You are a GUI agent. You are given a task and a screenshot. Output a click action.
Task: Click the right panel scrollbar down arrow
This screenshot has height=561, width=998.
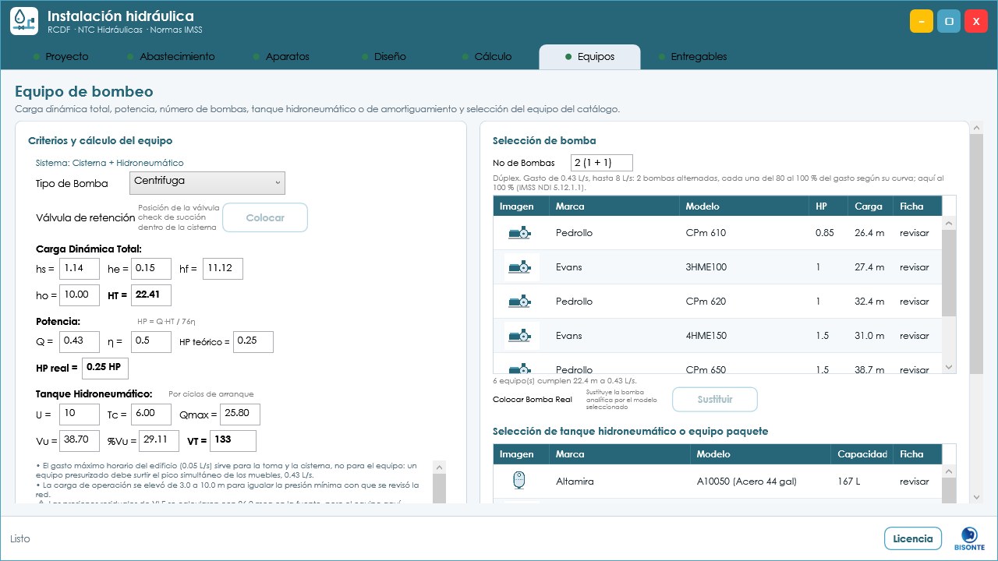pyautogui.click(x=975, y=496)
